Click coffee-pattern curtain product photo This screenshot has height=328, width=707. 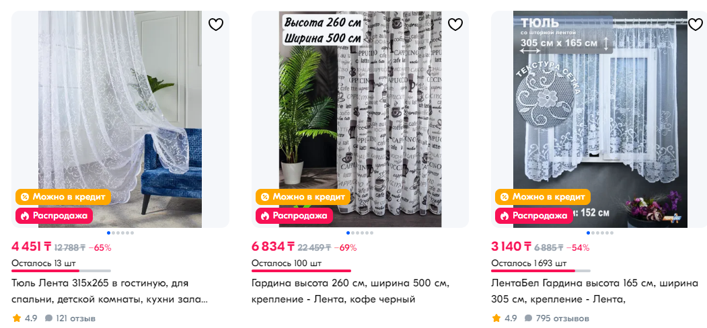point(361,120)
